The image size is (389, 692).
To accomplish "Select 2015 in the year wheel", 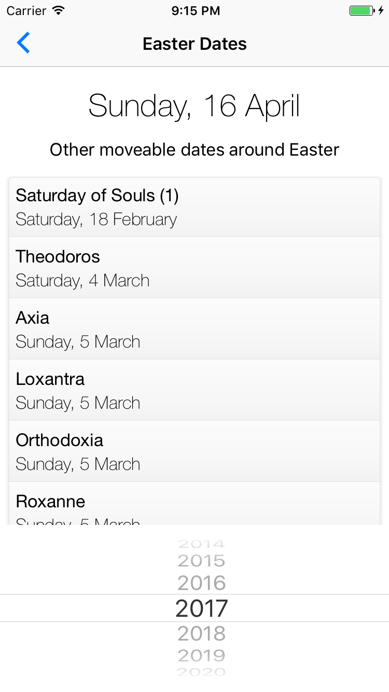I will (x=202, y=561).
